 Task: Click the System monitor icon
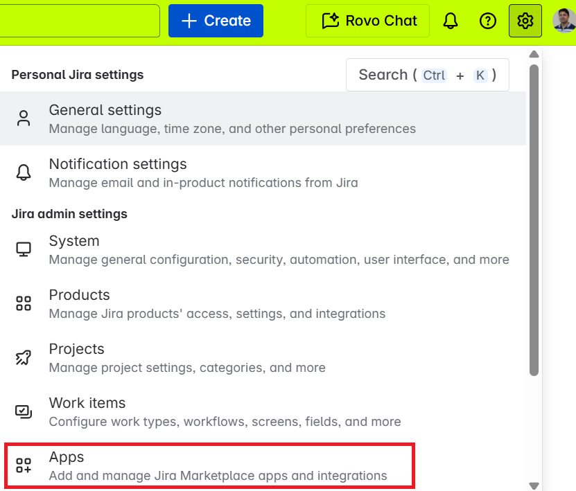[24, 249]
